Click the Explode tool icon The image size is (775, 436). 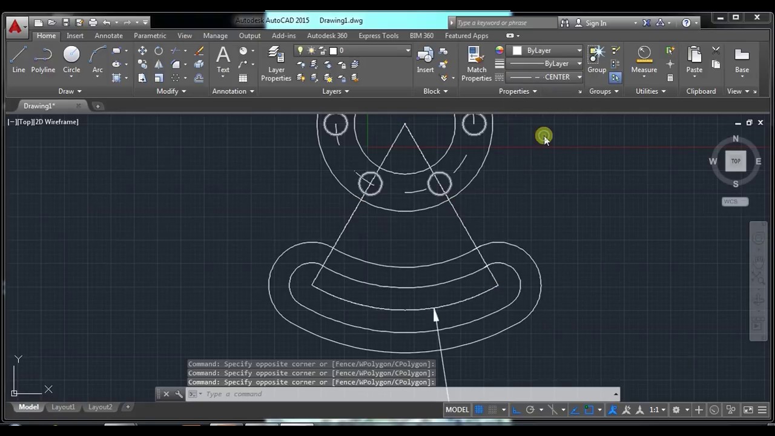click(199, 64)
